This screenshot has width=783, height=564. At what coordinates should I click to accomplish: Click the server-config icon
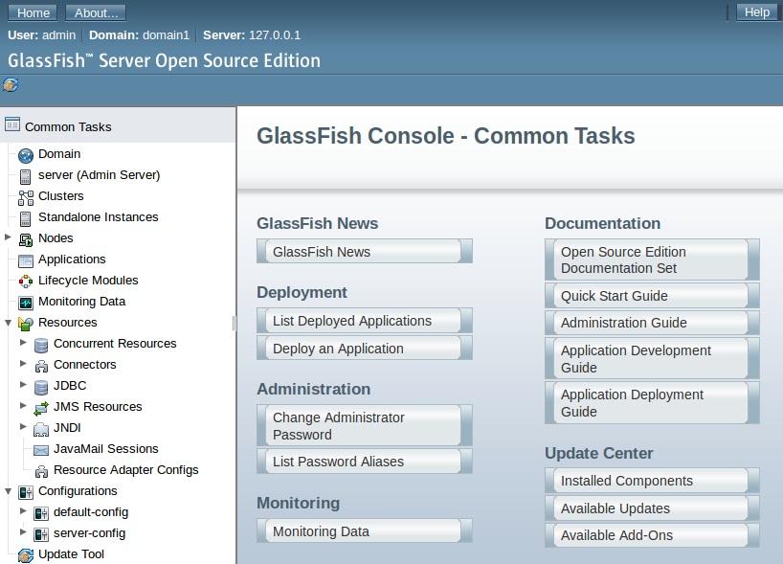tap(41, 534)
